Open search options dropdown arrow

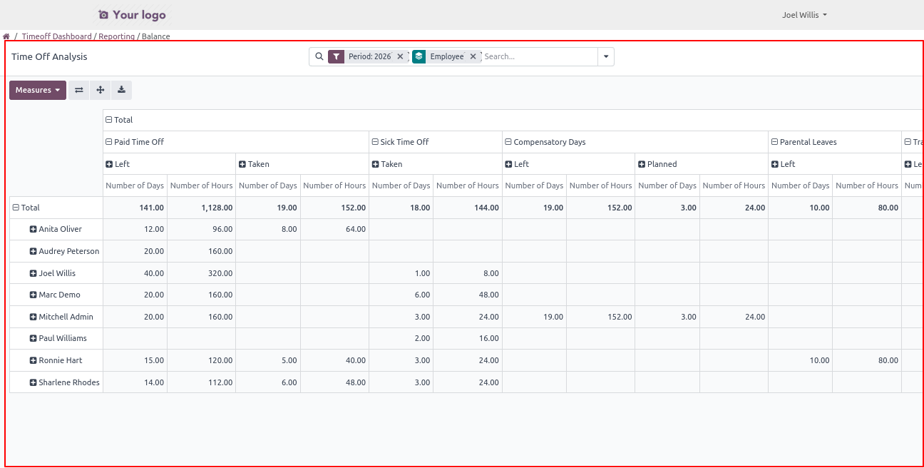click(x=606, y=56)
